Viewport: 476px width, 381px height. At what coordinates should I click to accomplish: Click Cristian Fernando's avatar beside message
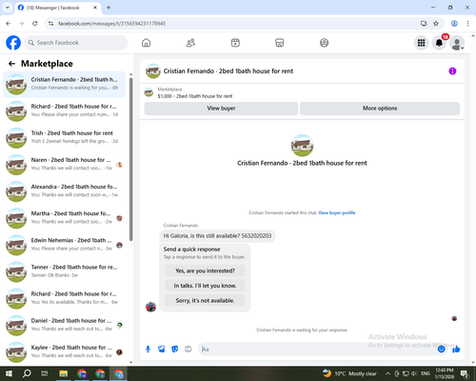tap(150, 307)
